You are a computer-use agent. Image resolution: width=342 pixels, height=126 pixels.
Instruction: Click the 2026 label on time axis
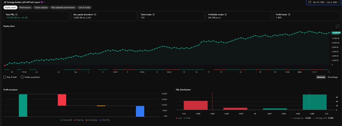(300, 72)
